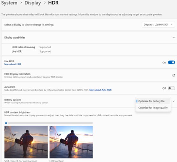
Task: Navigate to Display breadcrumb
Action: (33, 3)
